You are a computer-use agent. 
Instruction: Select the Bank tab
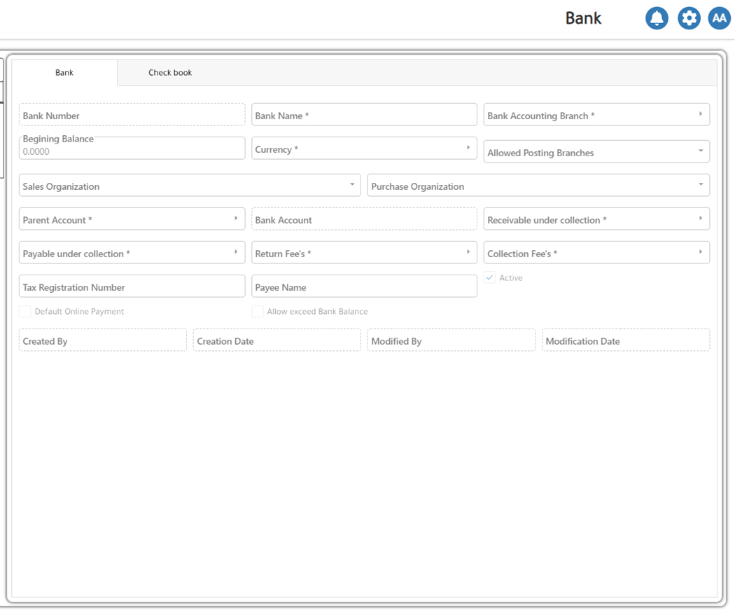64,73
